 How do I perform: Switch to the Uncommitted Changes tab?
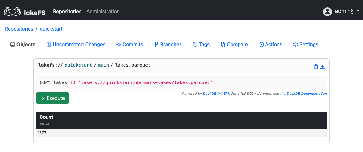[x=76, y=45]
